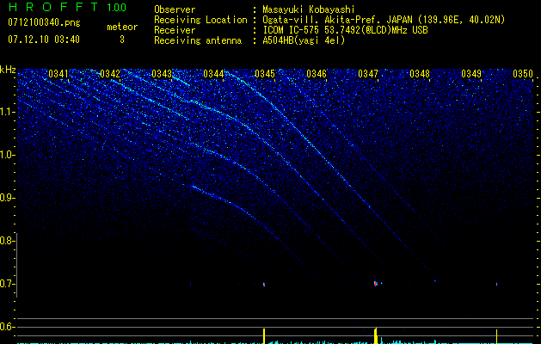Screen dimensions: 541x344
Task: Click the meteor count value 3
Action: click(x=122, y=40)
